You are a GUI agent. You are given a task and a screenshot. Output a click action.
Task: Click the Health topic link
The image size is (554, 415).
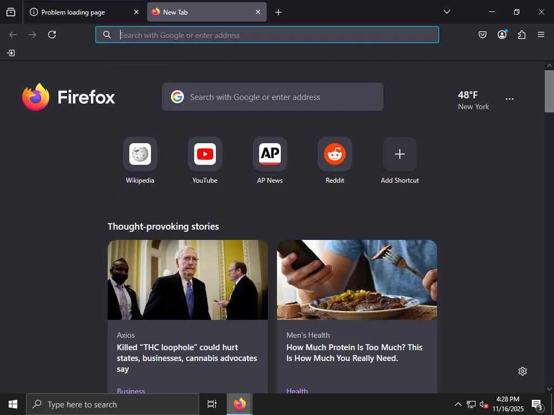click(x=297, y=391)
